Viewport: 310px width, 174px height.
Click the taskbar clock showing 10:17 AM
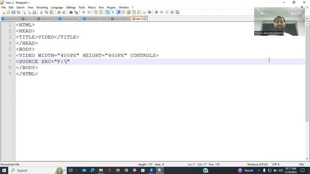tap(291, 171)
